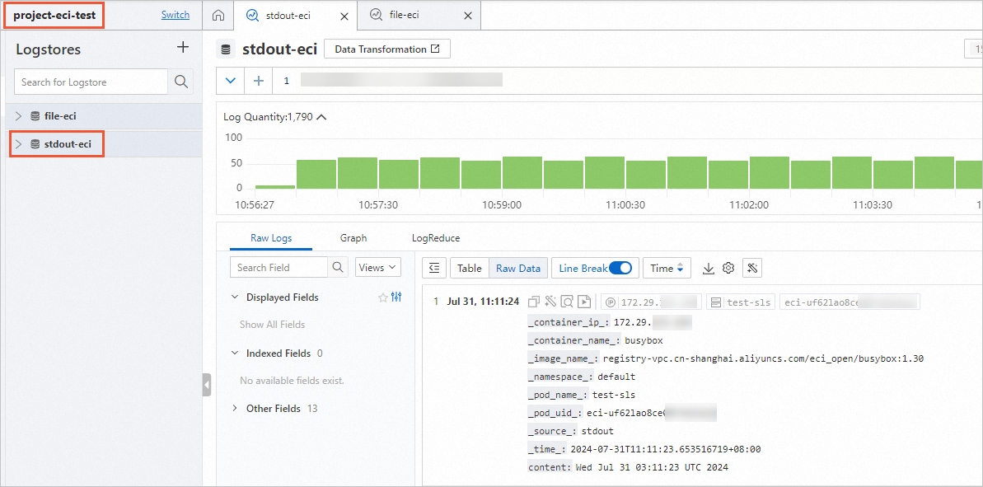The height and width of the screenshot is (487, 983).
Task: Open the LogReduce tab
Action: tap(436, 238)
